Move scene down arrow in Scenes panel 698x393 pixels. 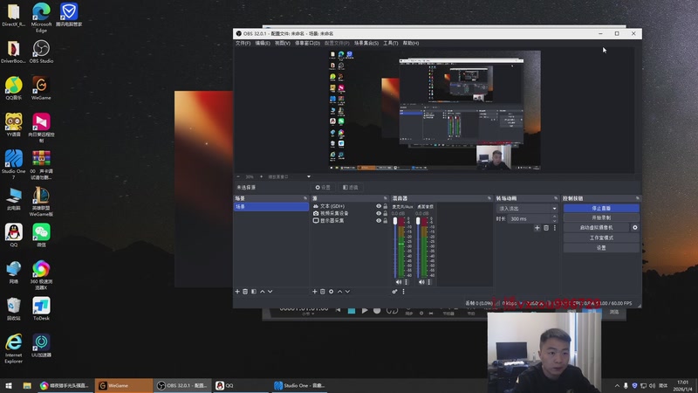[270, 292]
